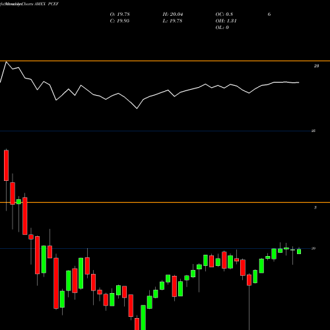Screen dimensions: 330x330
Task: Click the high value 'H: 20.04'
Action: pos(173,15)
